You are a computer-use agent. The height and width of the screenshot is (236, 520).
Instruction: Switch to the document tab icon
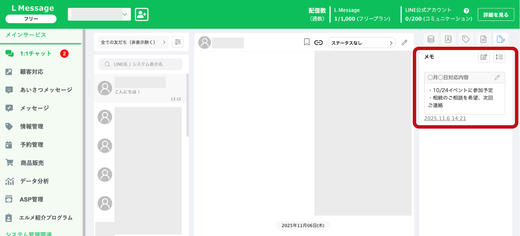pos(483,39)
